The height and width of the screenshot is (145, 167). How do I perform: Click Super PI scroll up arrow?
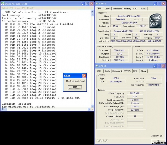(x=92, y=11)
